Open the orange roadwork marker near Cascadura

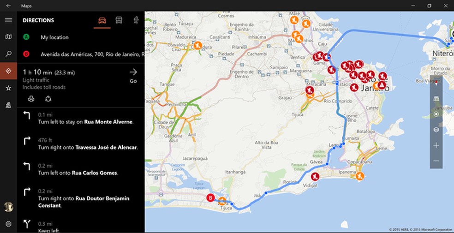pos(198,45)
